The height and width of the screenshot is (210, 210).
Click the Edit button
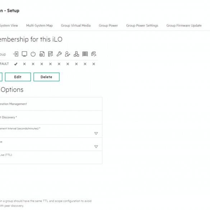pyautogui.click(x=18, y=77)
